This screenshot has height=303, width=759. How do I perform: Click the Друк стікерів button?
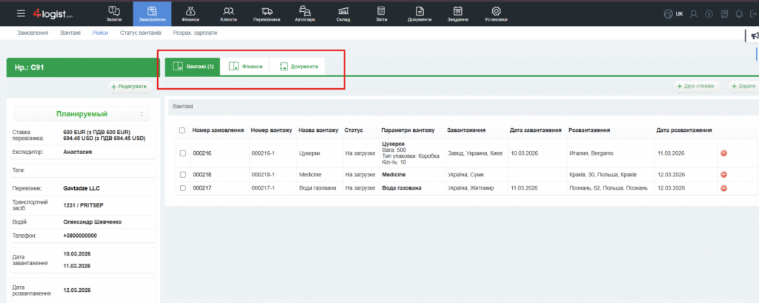point(696,86)
